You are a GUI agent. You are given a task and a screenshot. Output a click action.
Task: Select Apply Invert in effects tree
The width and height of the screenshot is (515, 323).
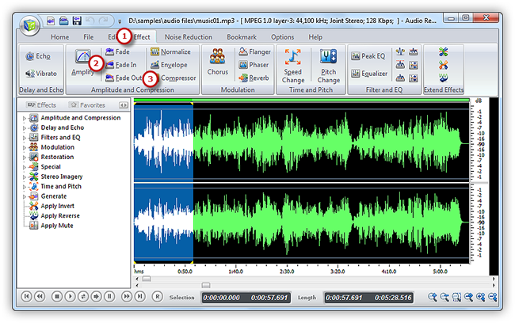point(51,206)
